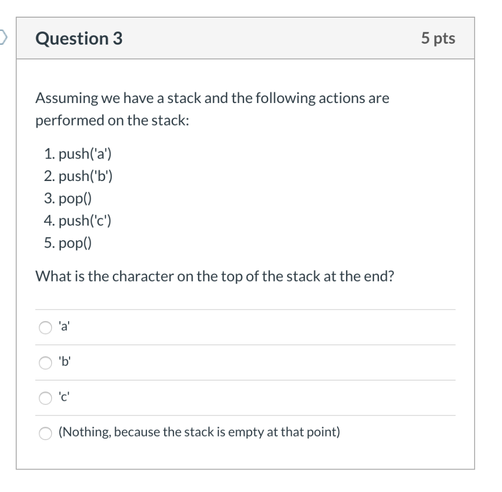The height and width of the screenshot is (492, 502).
Task: Click the circle next to answer 'a'
Action: [x=45, y=327]
